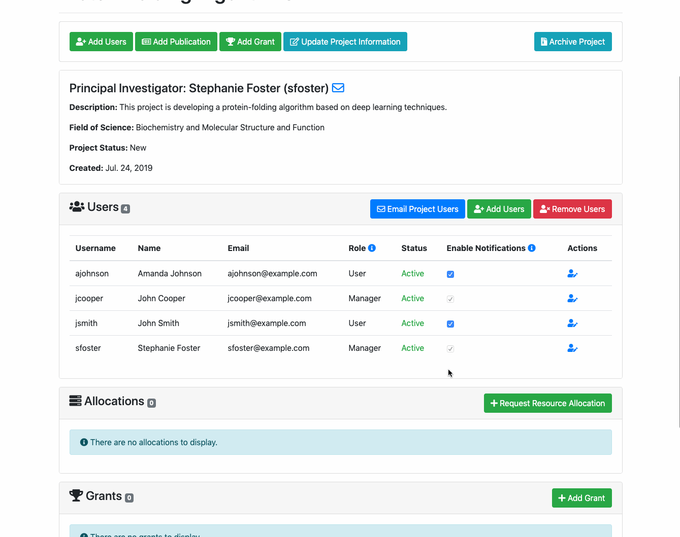The image size is (680, 537).
Task: Click the Email Project Users button
Action: click(417, 209)
